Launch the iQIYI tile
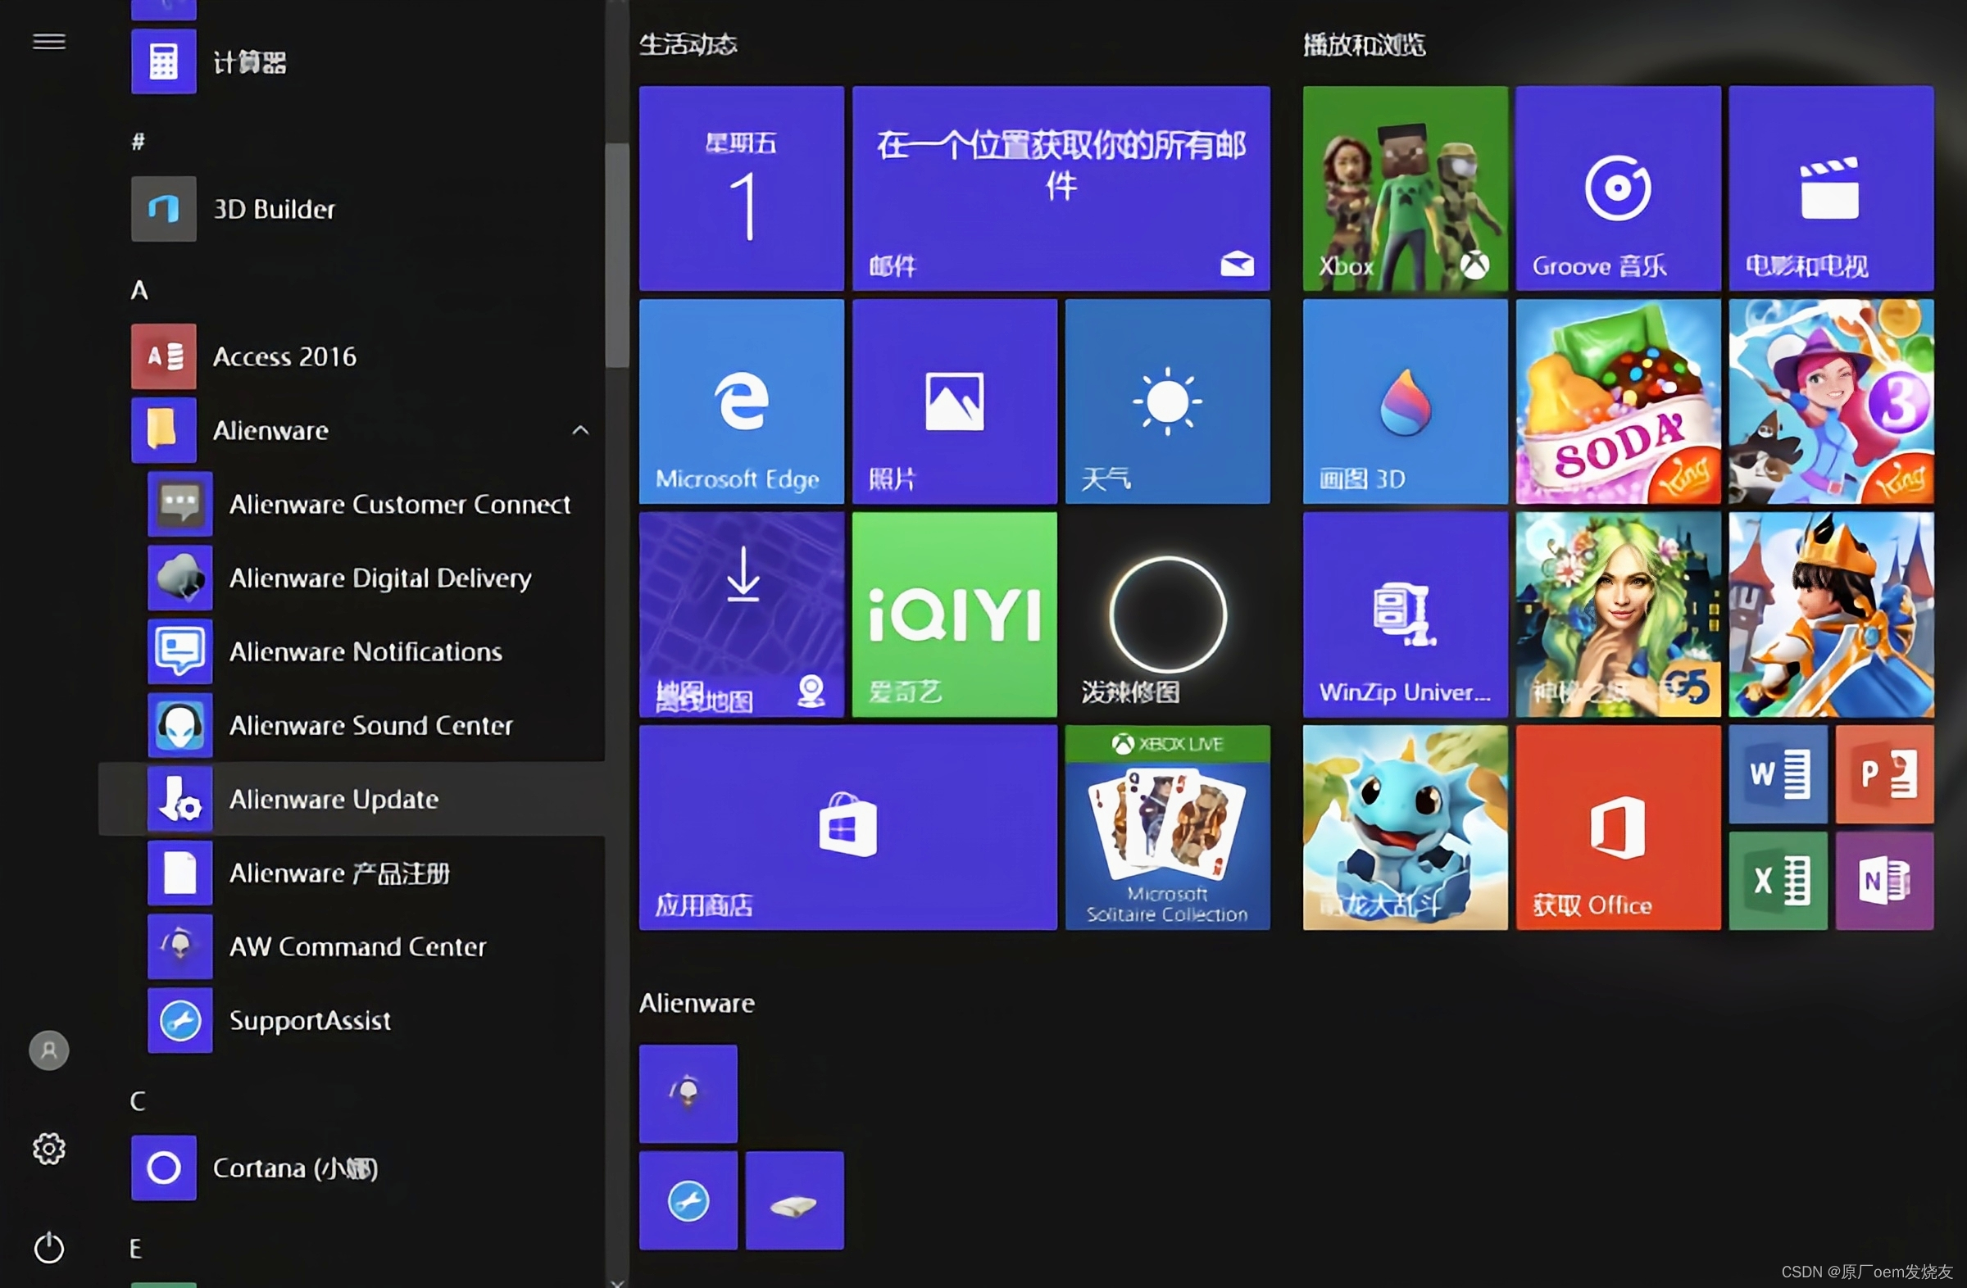Viewport: 1967px width, 1288px height. [x=954, y=615]
